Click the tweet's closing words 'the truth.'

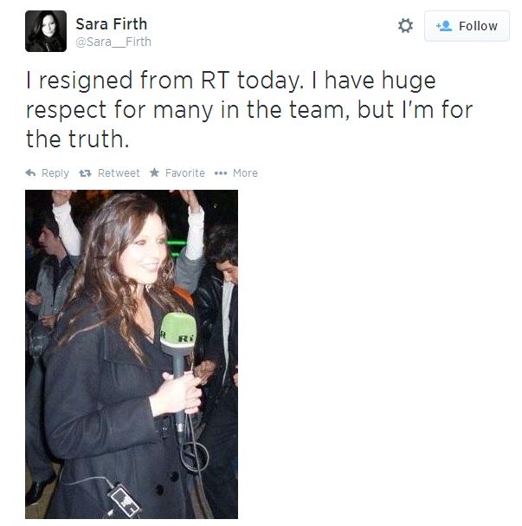tap(77, 140)
